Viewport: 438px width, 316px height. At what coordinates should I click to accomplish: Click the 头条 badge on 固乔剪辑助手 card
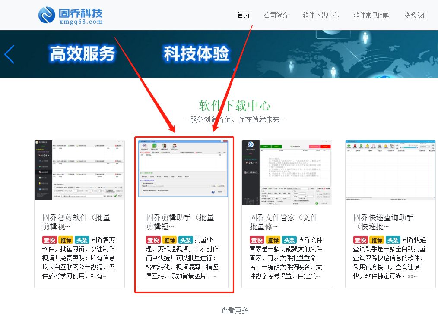pyautogui.click(x=185, y=240)
